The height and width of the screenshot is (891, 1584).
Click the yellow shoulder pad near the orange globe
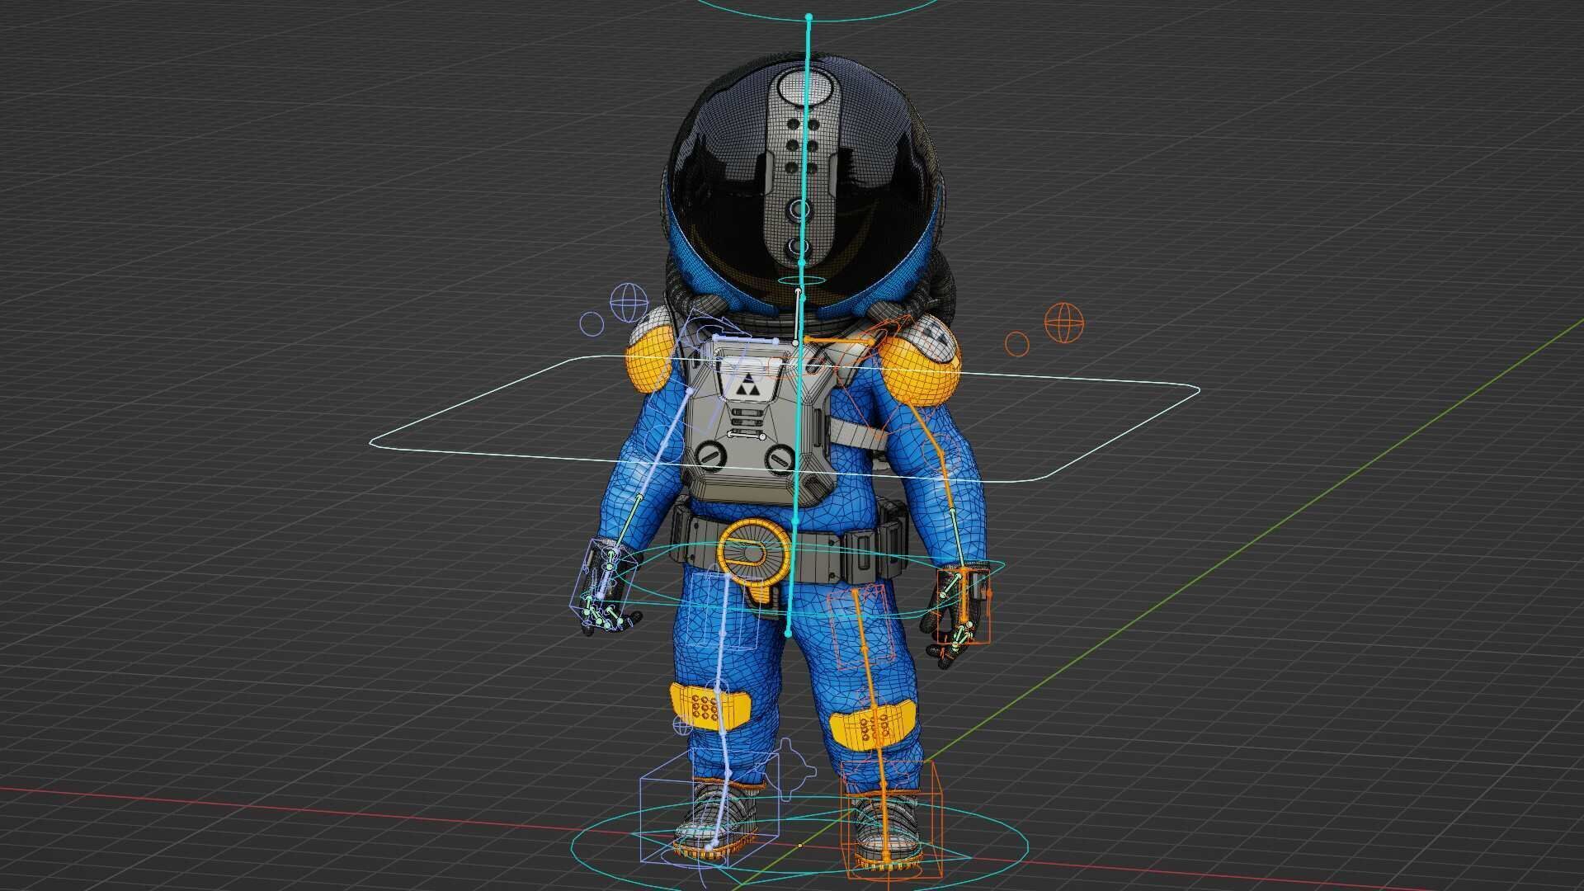[x=921, y=370]
